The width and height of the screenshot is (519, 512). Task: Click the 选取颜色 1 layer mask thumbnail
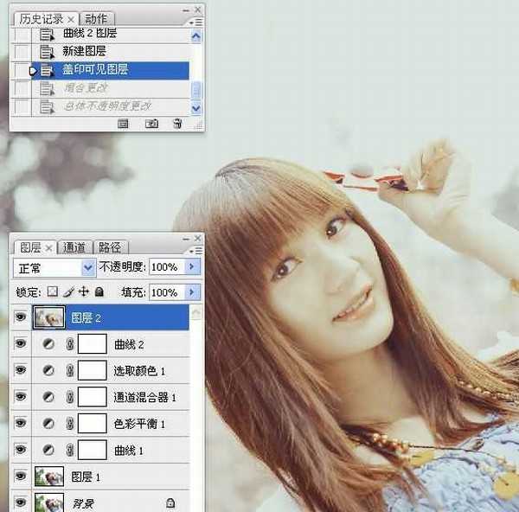click(x=92, y=371)
